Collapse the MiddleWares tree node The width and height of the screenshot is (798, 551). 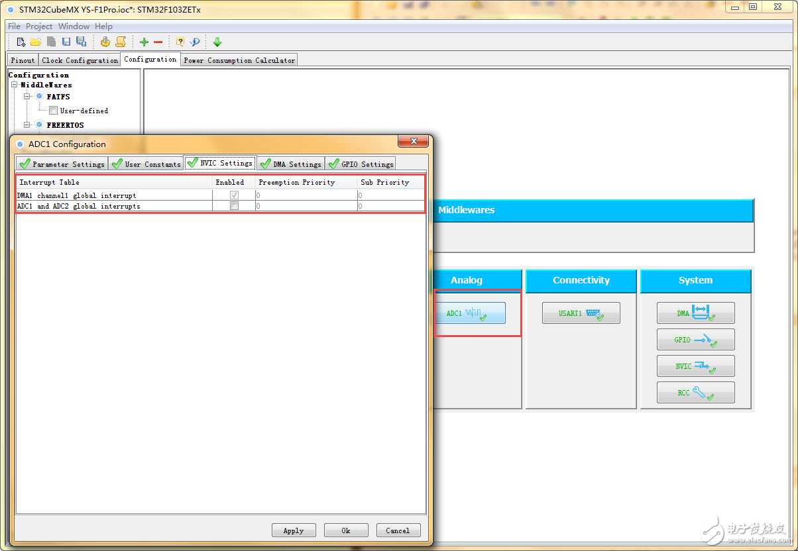[15, 85]
